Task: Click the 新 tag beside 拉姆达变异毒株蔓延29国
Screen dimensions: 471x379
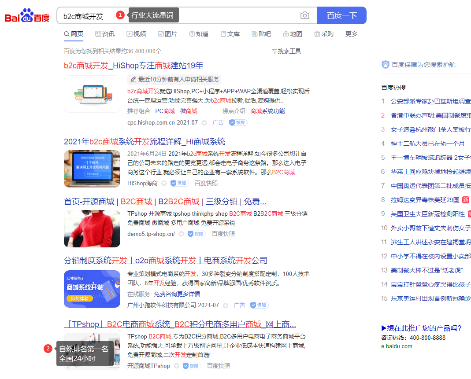Action: [x=465, y=200]
